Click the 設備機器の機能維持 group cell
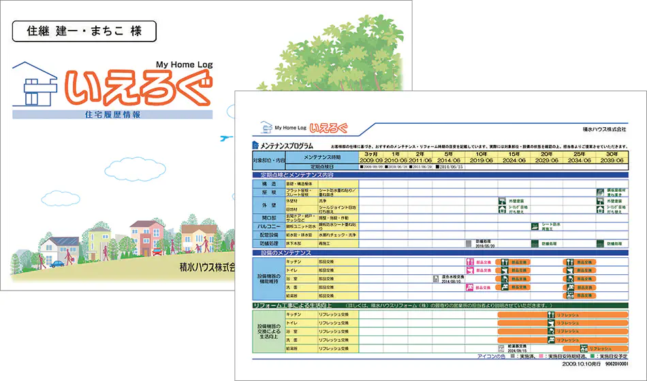The image size is (647, 381). [x=268, y=279]
